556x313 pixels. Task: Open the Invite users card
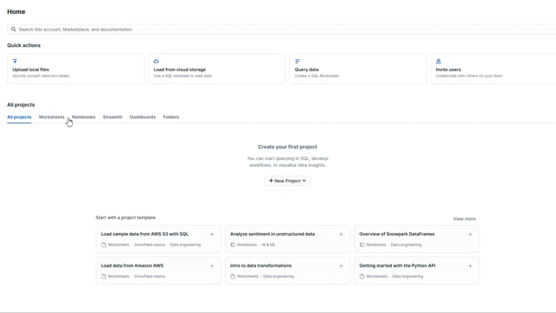click(x=493, y=69)
